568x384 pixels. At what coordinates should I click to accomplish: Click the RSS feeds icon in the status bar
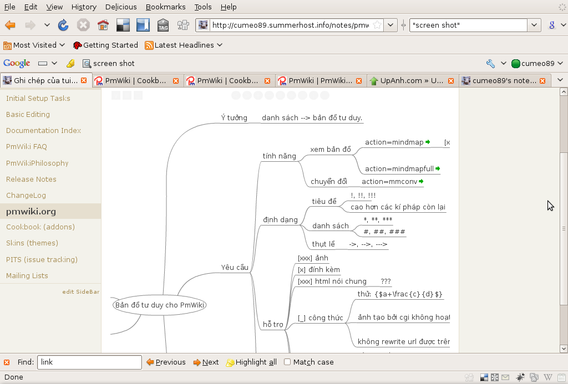tap(534, 377)
